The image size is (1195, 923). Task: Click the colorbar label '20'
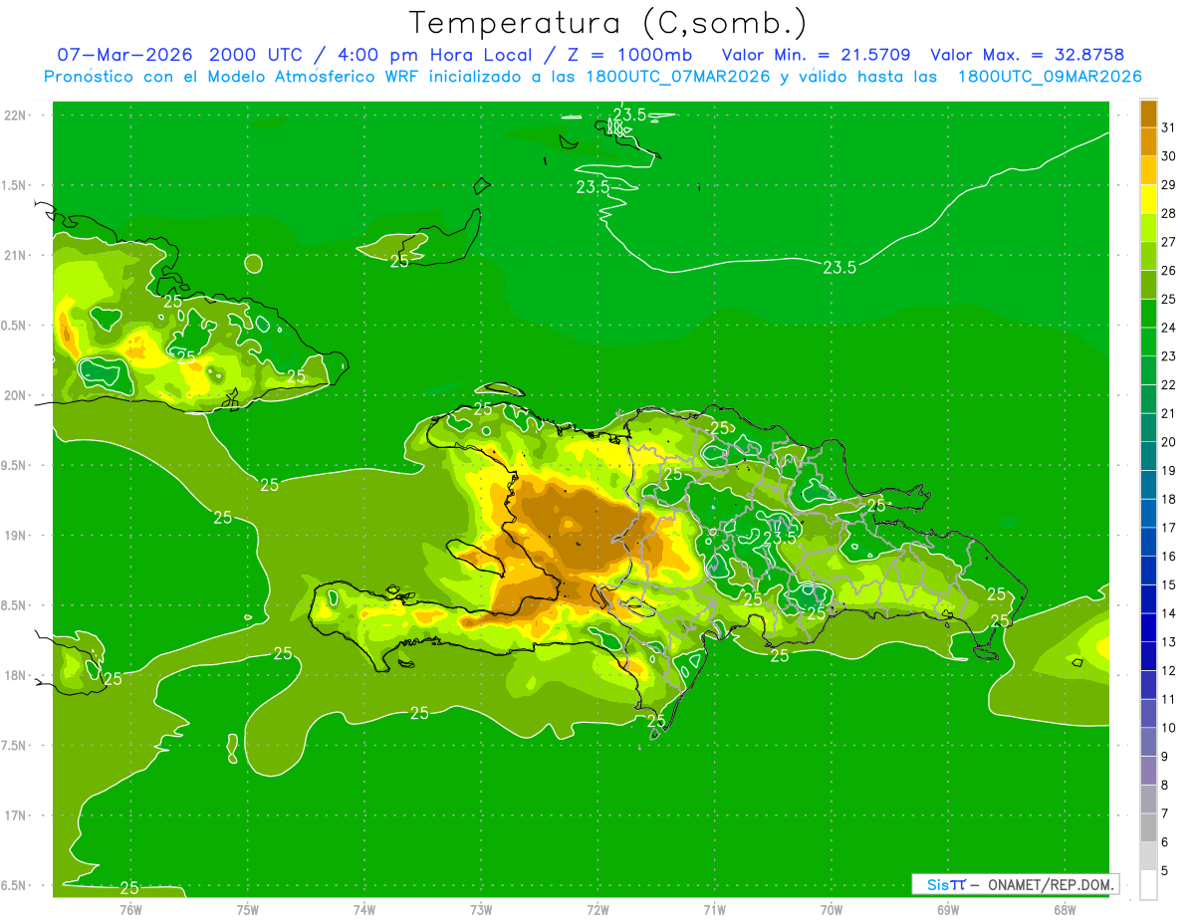click(x=1168, y=441)
